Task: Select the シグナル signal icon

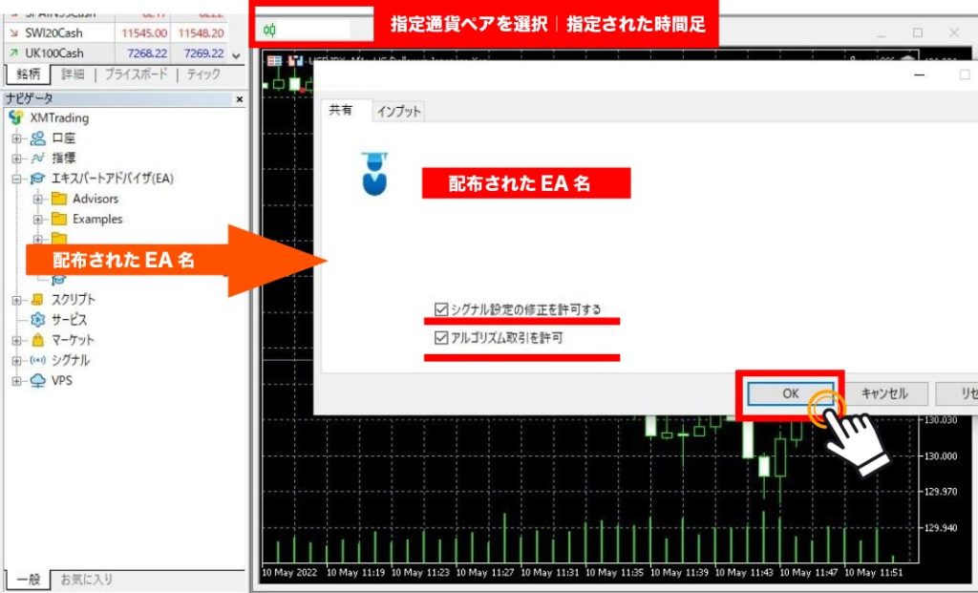Action: point(38,360)
